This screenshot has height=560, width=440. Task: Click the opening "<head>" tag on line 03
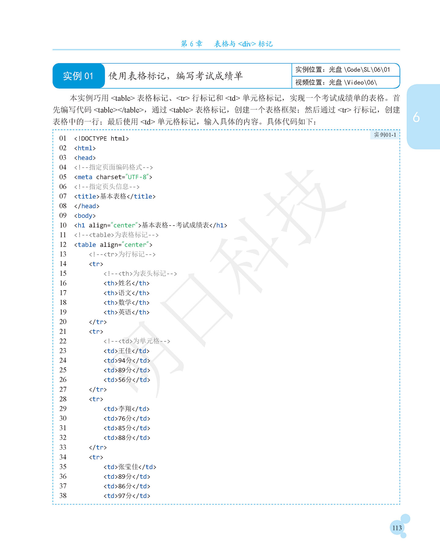[x=85, y=158]
